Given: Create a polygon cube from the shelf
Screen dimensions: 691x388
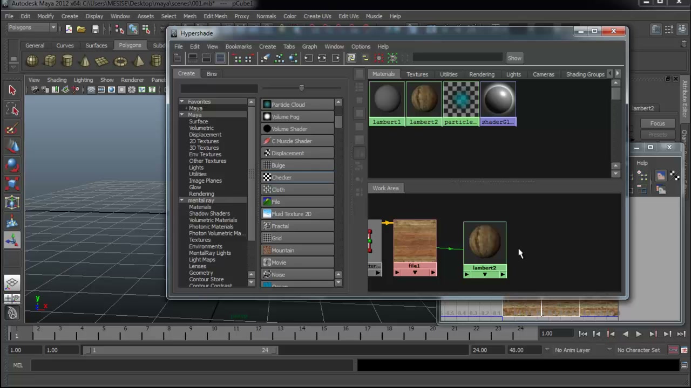Looking at the screenshot, I should click(50, 60).
